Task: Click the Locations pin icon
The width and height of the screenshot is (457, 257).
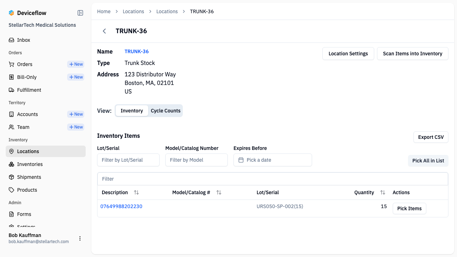Action: (x=11, y=151)
